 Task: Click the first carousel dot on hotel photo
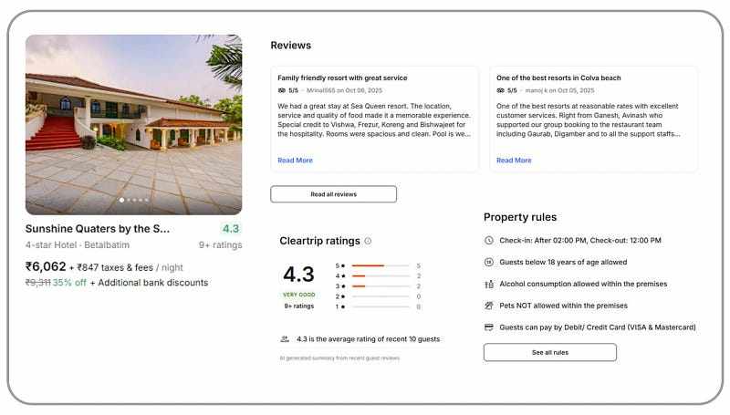click(x=122, y=200)
